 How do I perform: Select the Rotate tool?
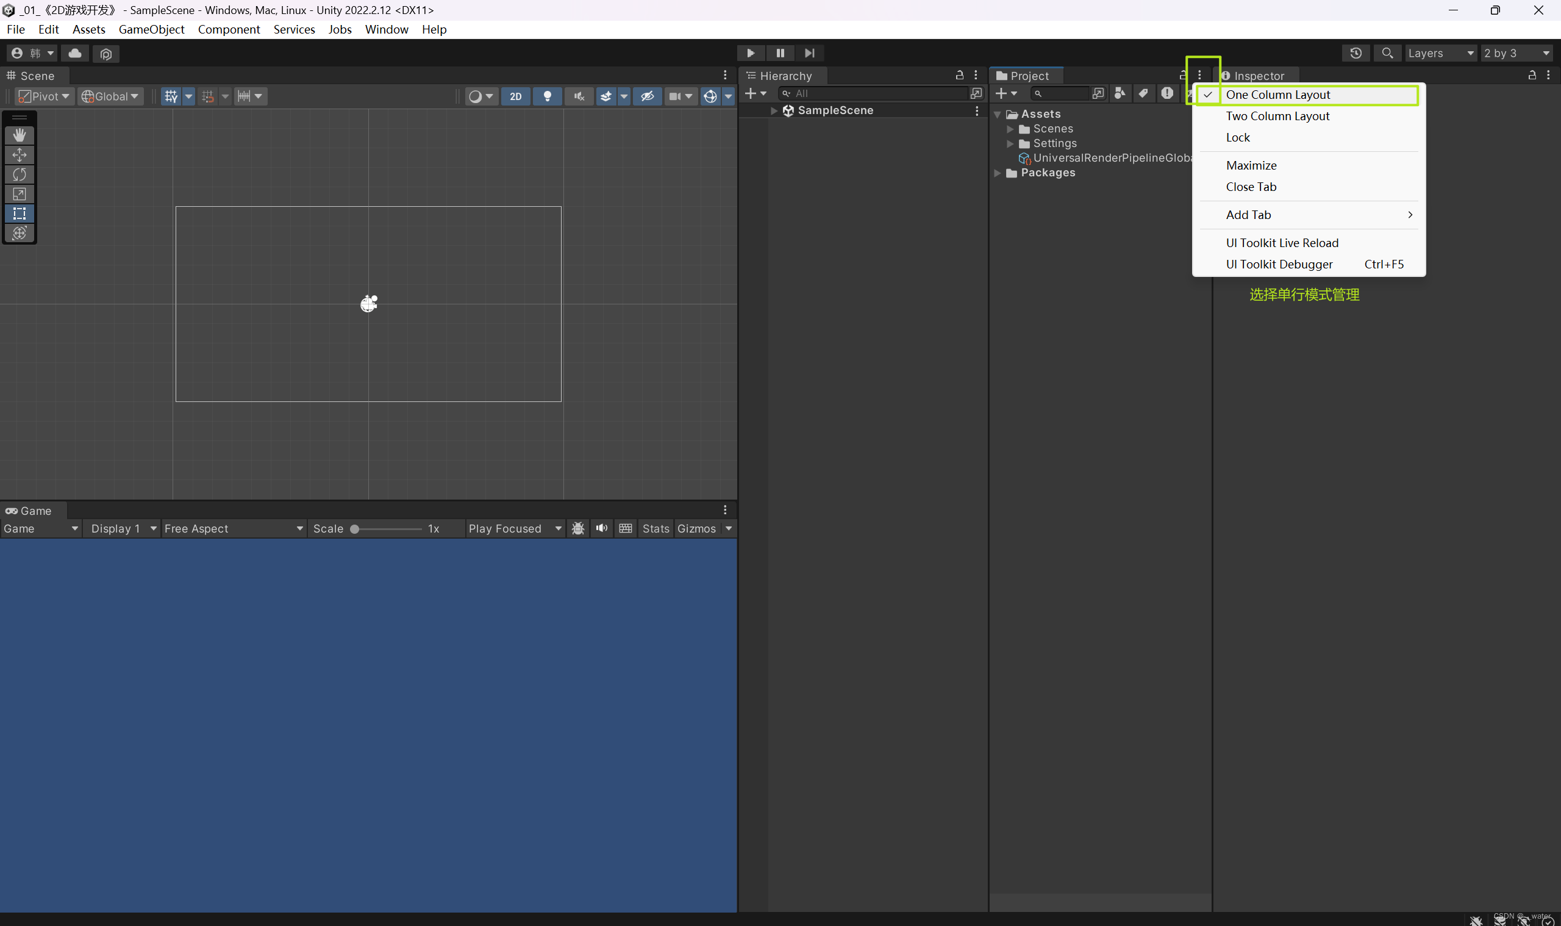click(20, 174)
